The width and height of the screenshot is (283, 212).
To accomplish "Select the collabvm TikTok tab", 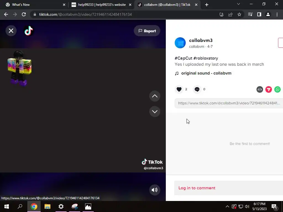I will tap(167, 5).
